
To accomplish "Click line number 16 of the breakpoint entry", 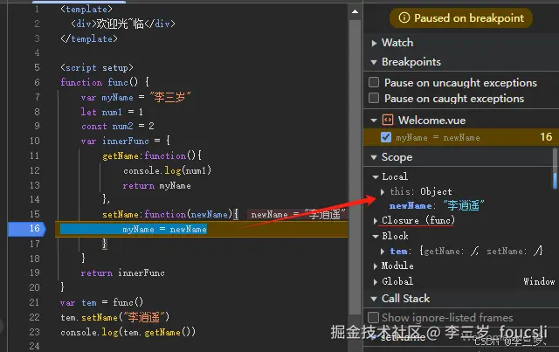I will 546,137.
